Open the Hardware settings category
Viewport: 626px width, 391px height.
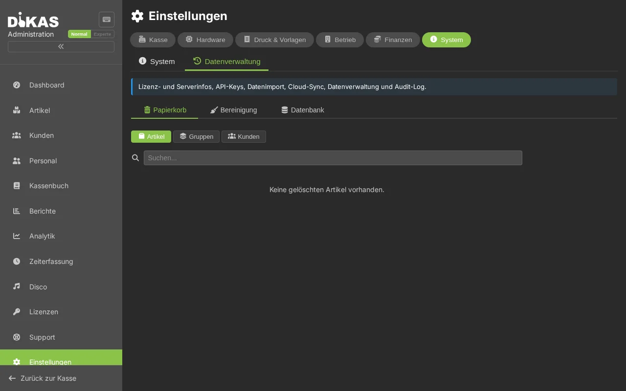[x=205, y=40]
